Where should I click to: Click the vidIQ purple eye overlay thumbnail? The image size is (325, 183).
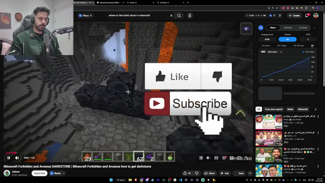246,29
